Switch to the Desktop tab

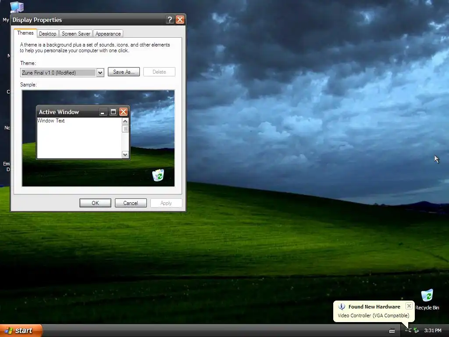pyautogui.click(x=47, y=34)
